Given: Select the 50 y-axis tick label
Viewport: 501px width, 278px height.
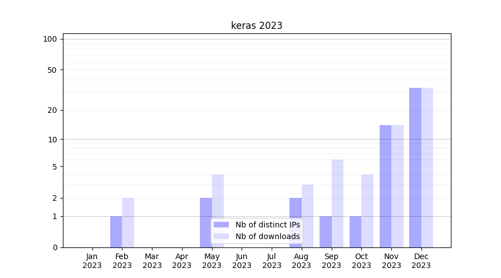Looking at the screenshot, I should [52, 70].
